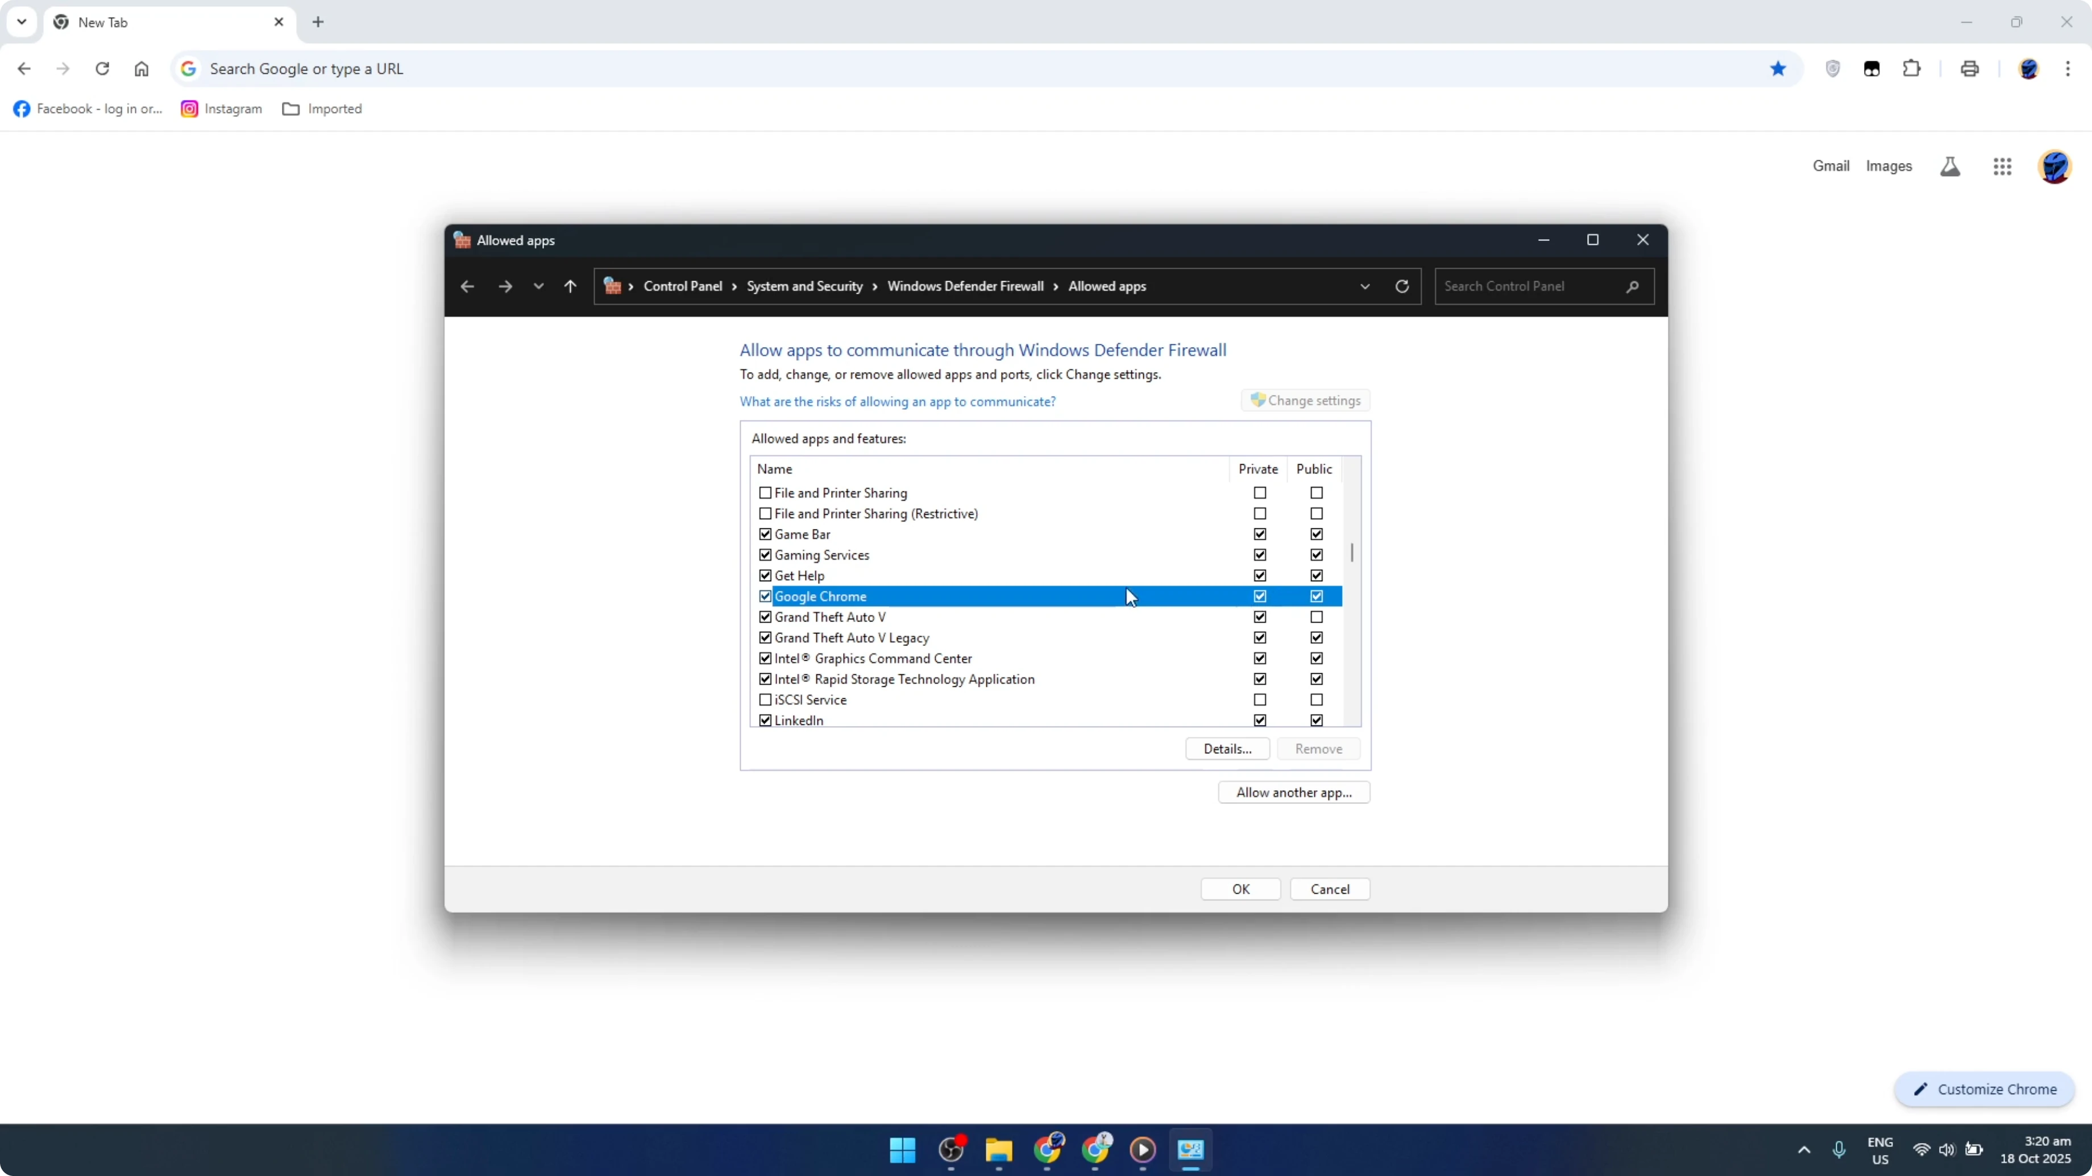Reload the Chrome page
The image size is (2092, 1176).
pyautogui.click(x=102, y=69)
